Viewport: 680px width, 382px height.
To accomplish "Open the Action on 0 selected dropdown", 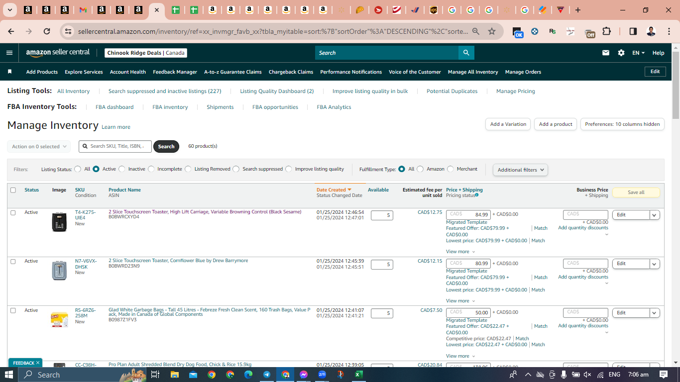I will [39, 147].
